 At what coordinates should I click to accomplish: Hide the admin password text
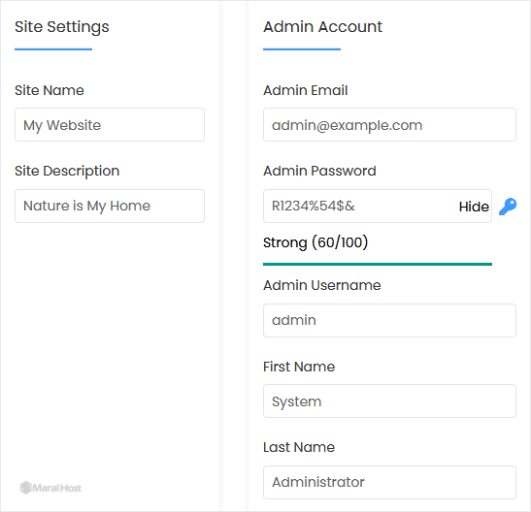[474, 207]
